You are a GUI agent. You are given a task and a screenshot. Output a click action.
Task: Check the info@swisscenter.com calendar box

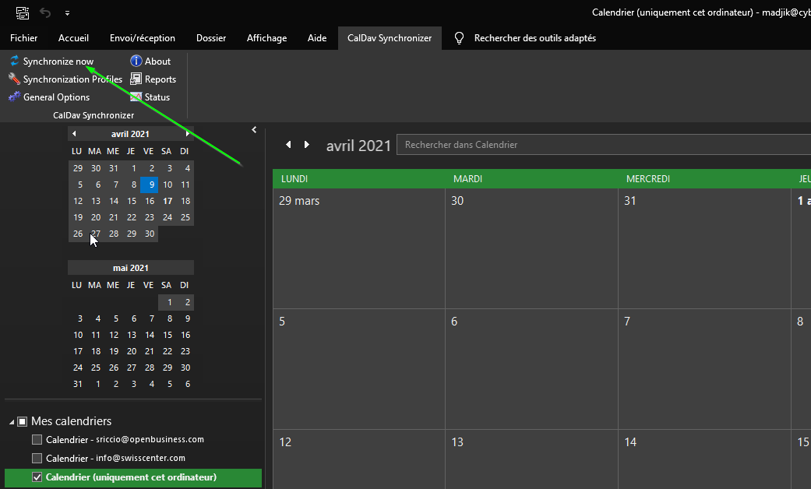point(37,459)
